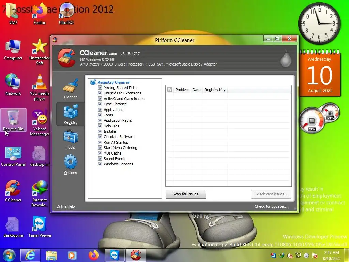Click Scan for Issues button
Screen dimensions: 349x262
click(x=186, y=194)
